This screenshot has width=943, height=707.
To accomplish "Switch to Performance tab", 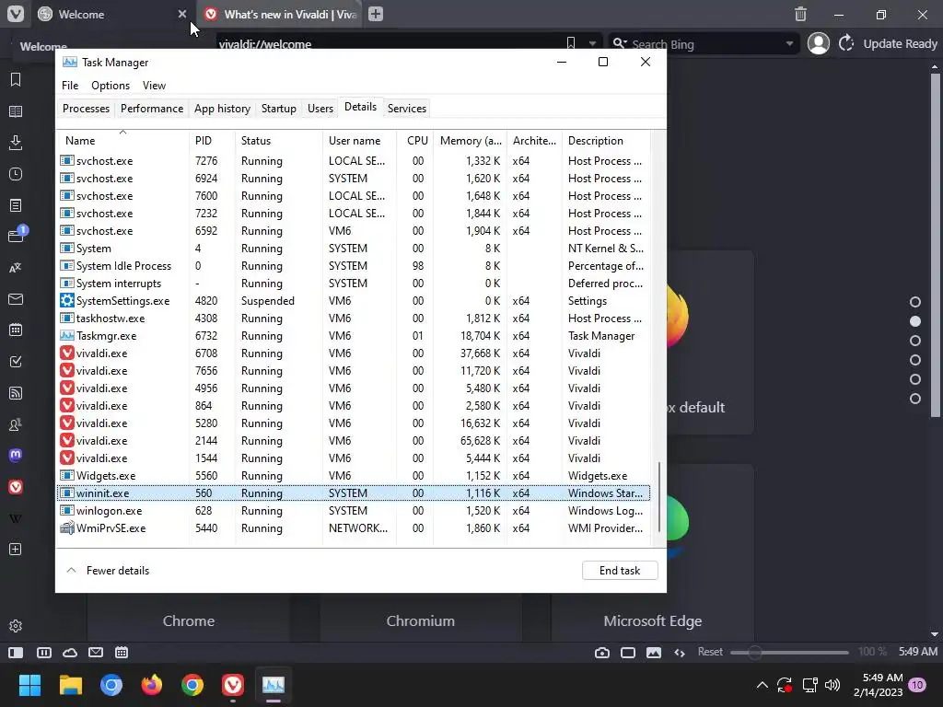I will tap(152, 109).
